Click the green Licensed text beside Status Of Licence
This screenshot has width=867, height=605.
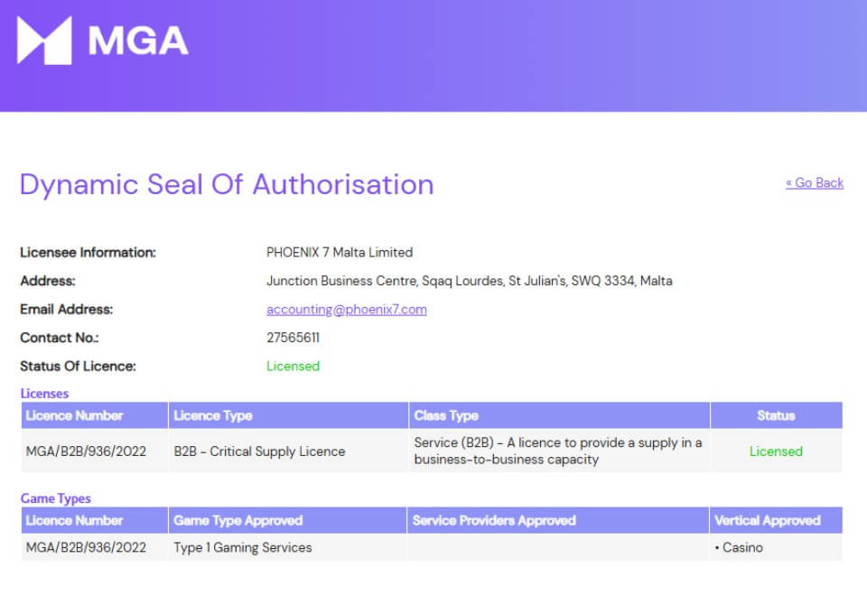(x=293, y=366)
